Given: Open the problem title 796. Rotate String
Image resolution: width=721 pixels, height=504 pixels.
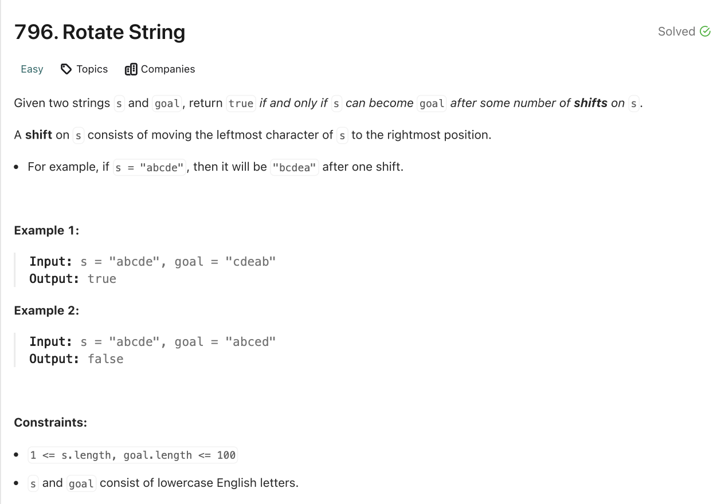Looking at the screenshot, I should (100, 32).
